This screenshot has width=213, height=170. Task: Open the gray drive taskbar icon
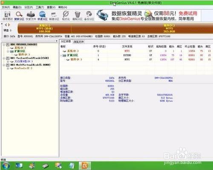point(46,166)
